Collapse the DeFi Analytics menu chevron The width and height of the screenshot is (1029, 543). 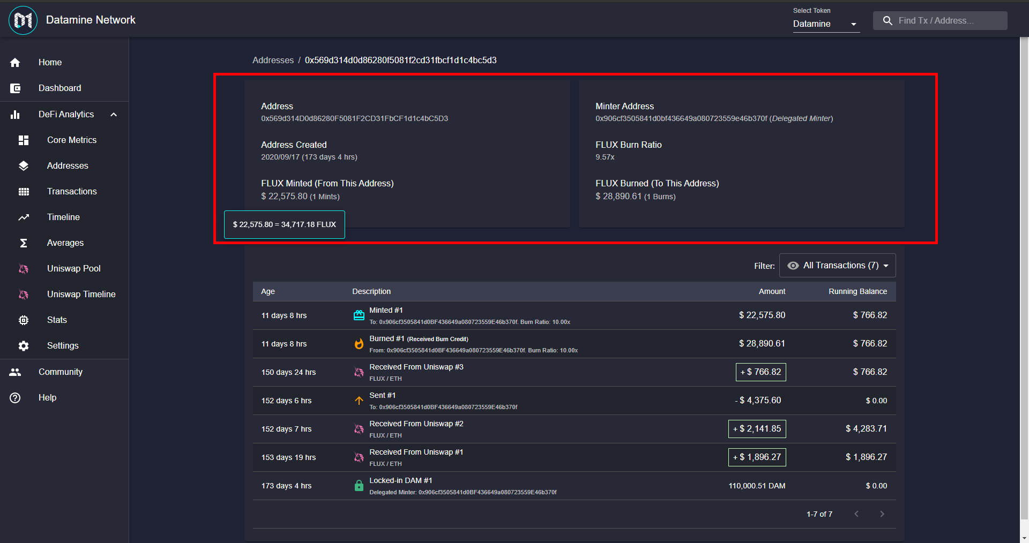114,115
